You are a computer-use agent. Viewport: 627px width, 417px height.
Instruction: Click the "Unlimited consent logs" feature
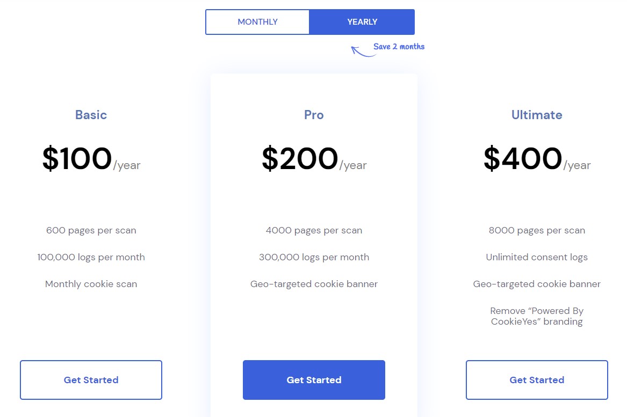(x=537, y=257)
